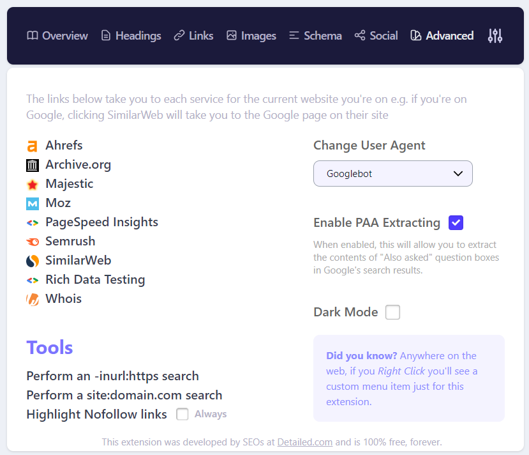Open the settings sliders icon

click(495, 36)
